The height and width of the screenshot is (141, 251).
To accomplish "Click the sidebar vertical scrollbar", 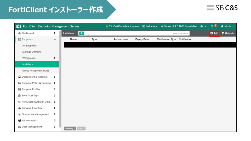I will [60, 79].
